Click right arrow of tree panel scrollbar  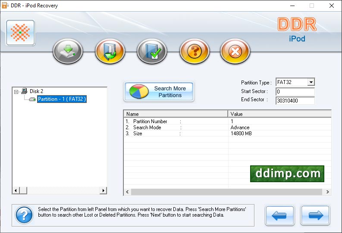103,190
